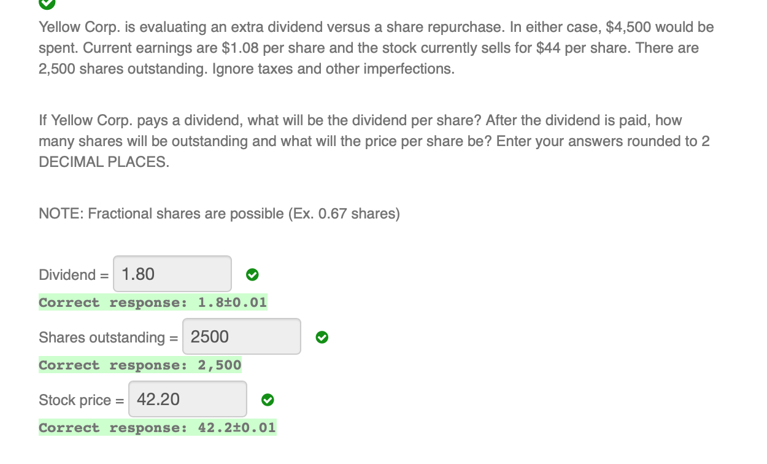This screenshot has width=767, height=464.
Task: Click the 'Correct response: 42.2±0.01' text
Action: click(x=157, y=427)
